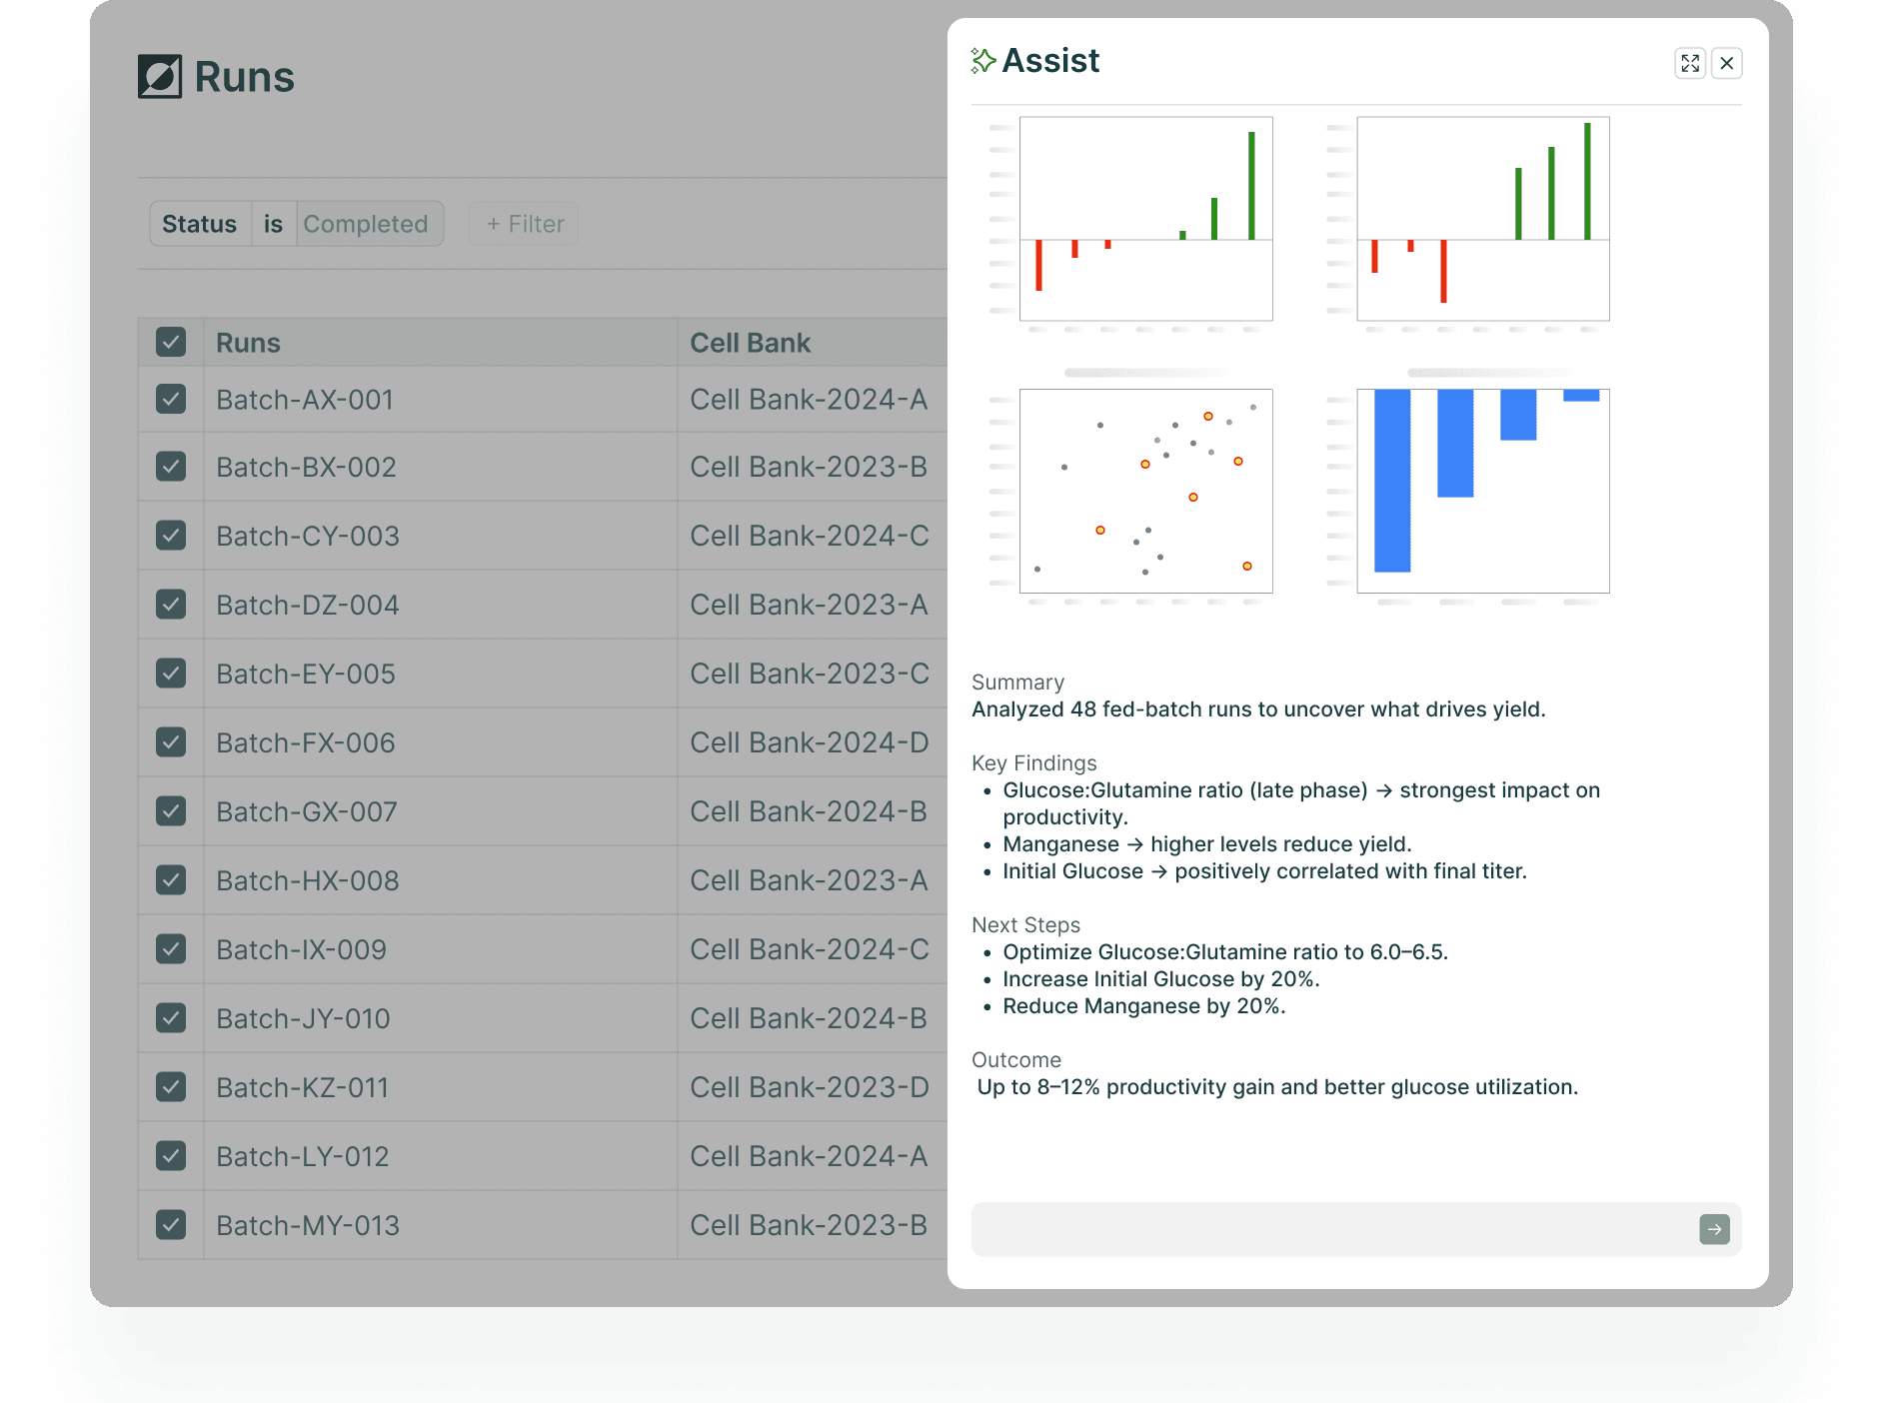Image resolution: width=1883 pixels, height=1403 pixels.
Task: Send the Assist message with arrow button
Action: pyautogui.click(x=1714, y=1229)
